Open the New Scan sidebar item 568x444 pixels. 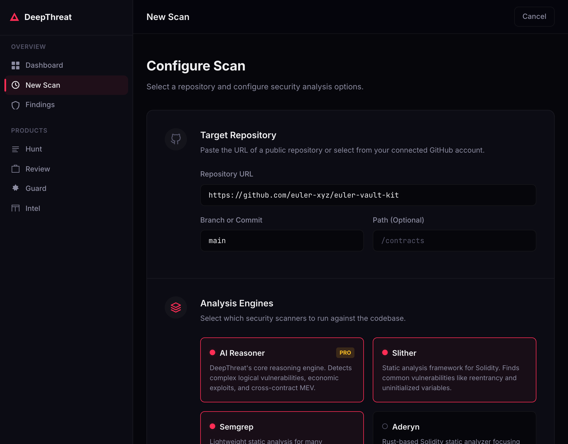tap(67, 85)
